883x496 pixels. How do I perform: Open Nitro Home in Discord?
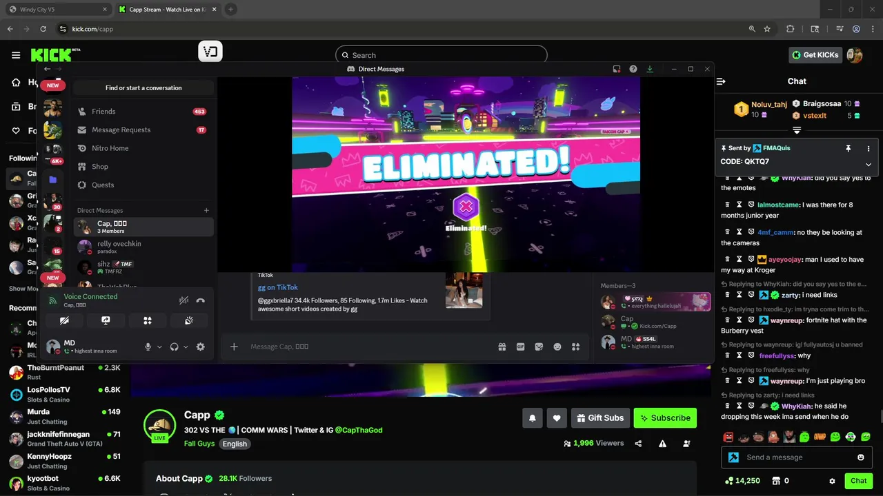tap(143, 148)
